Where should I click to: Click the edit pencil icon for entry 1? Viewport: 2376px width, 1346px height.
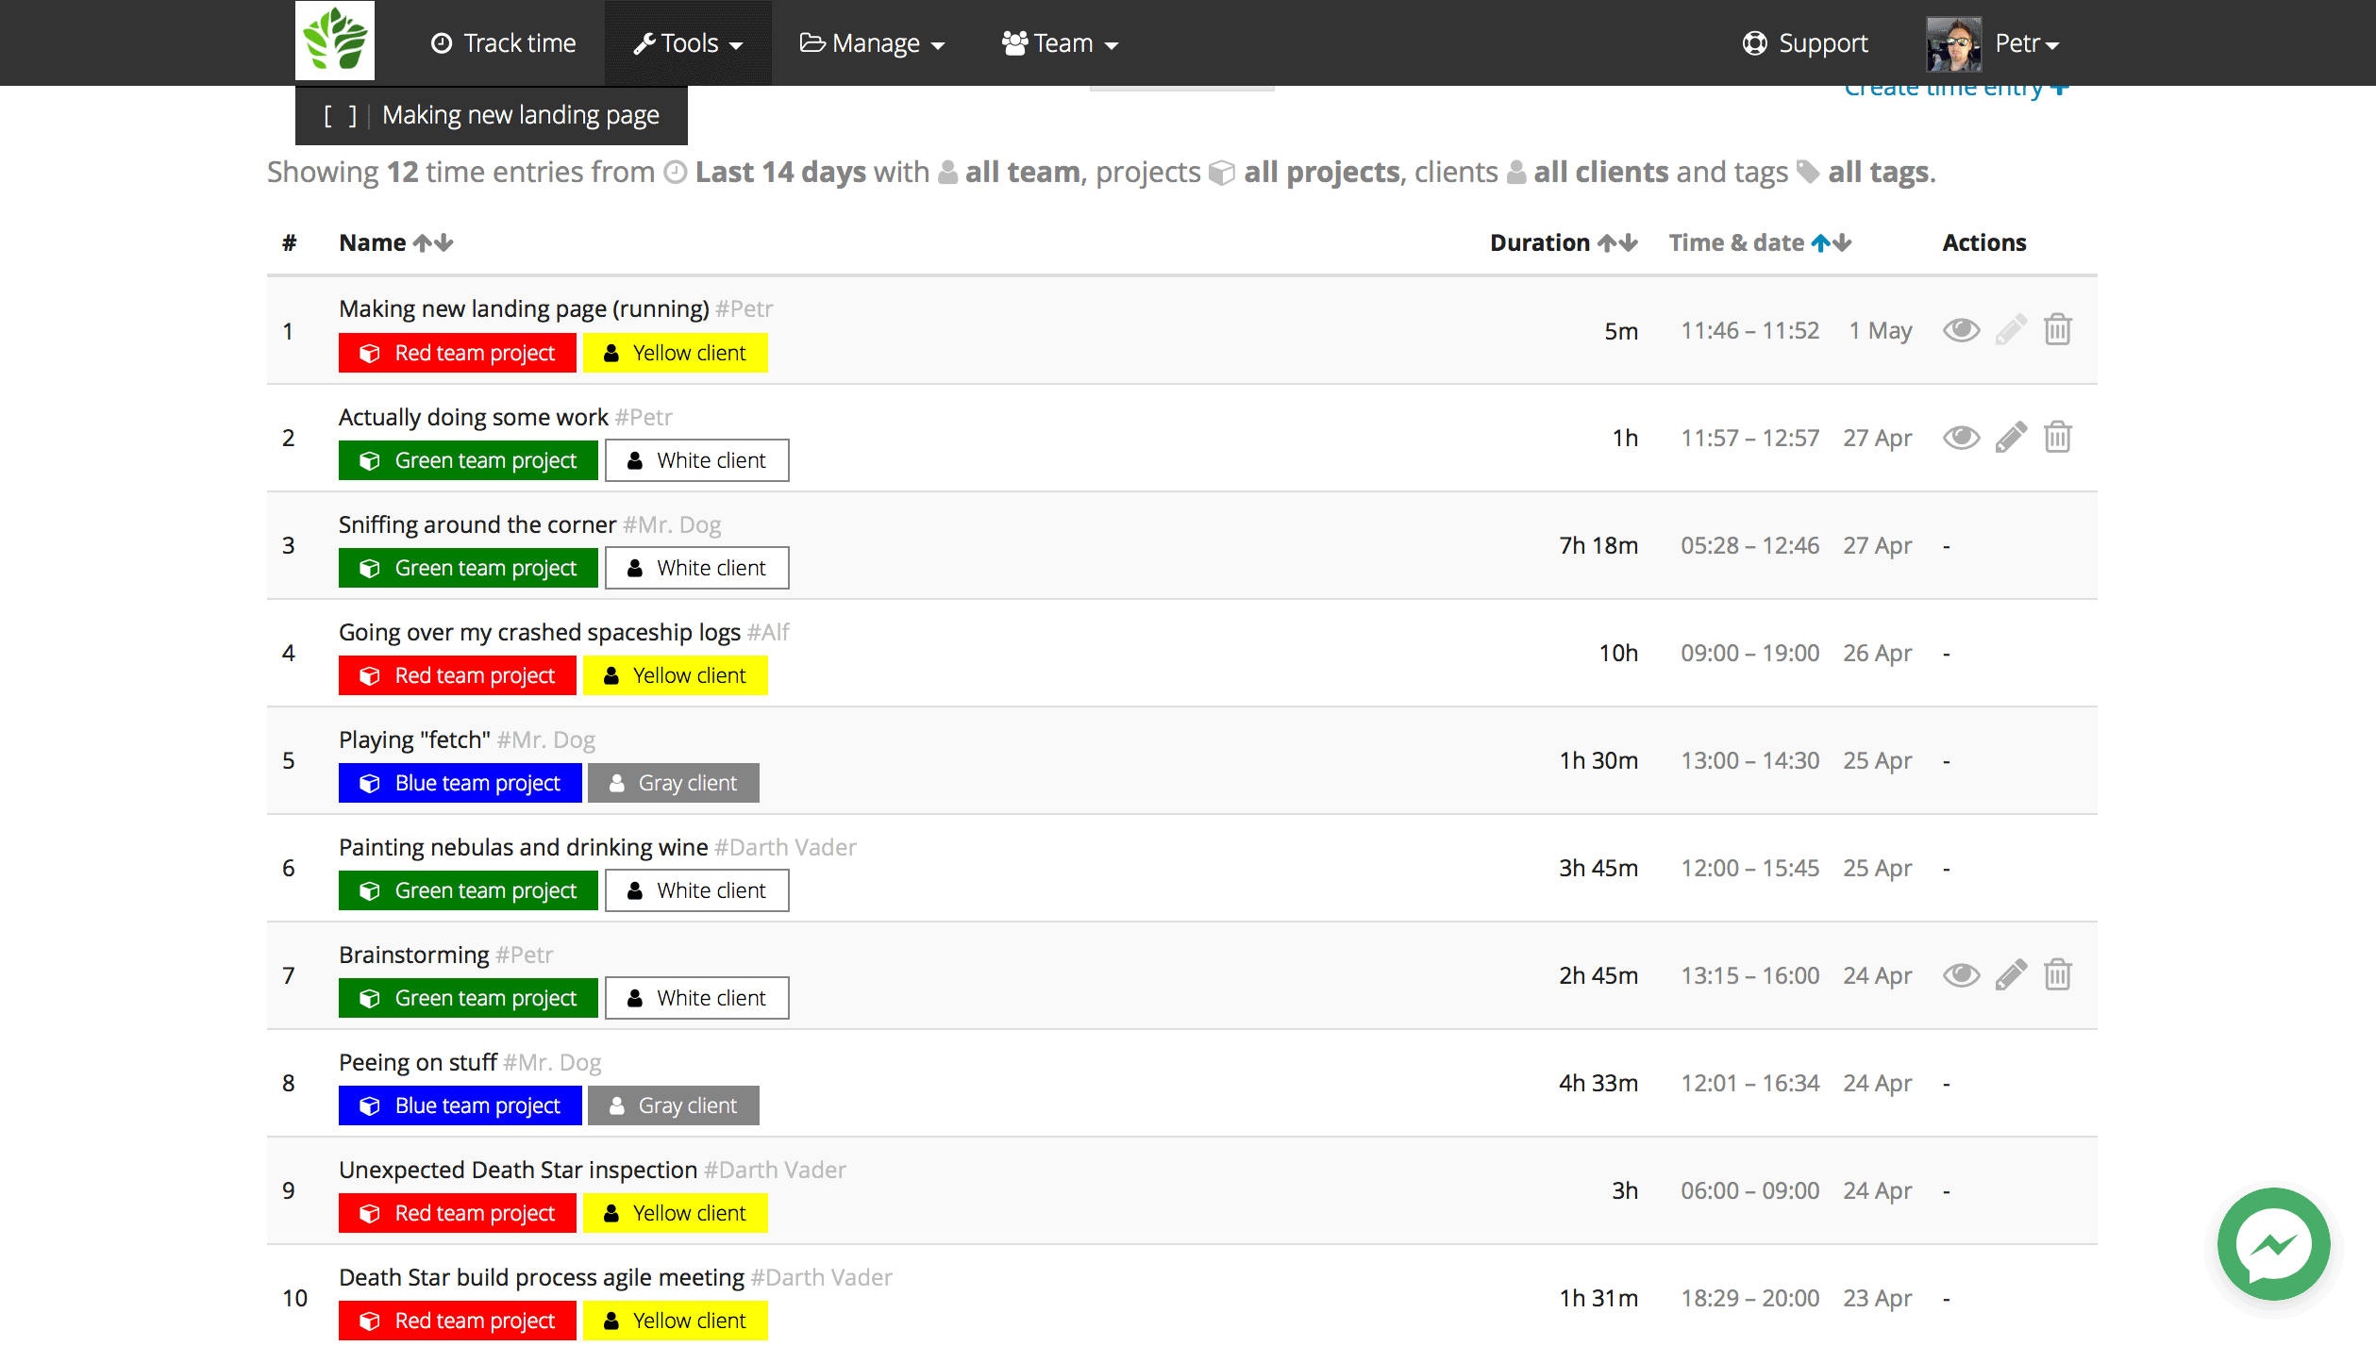coord(2009,329)
